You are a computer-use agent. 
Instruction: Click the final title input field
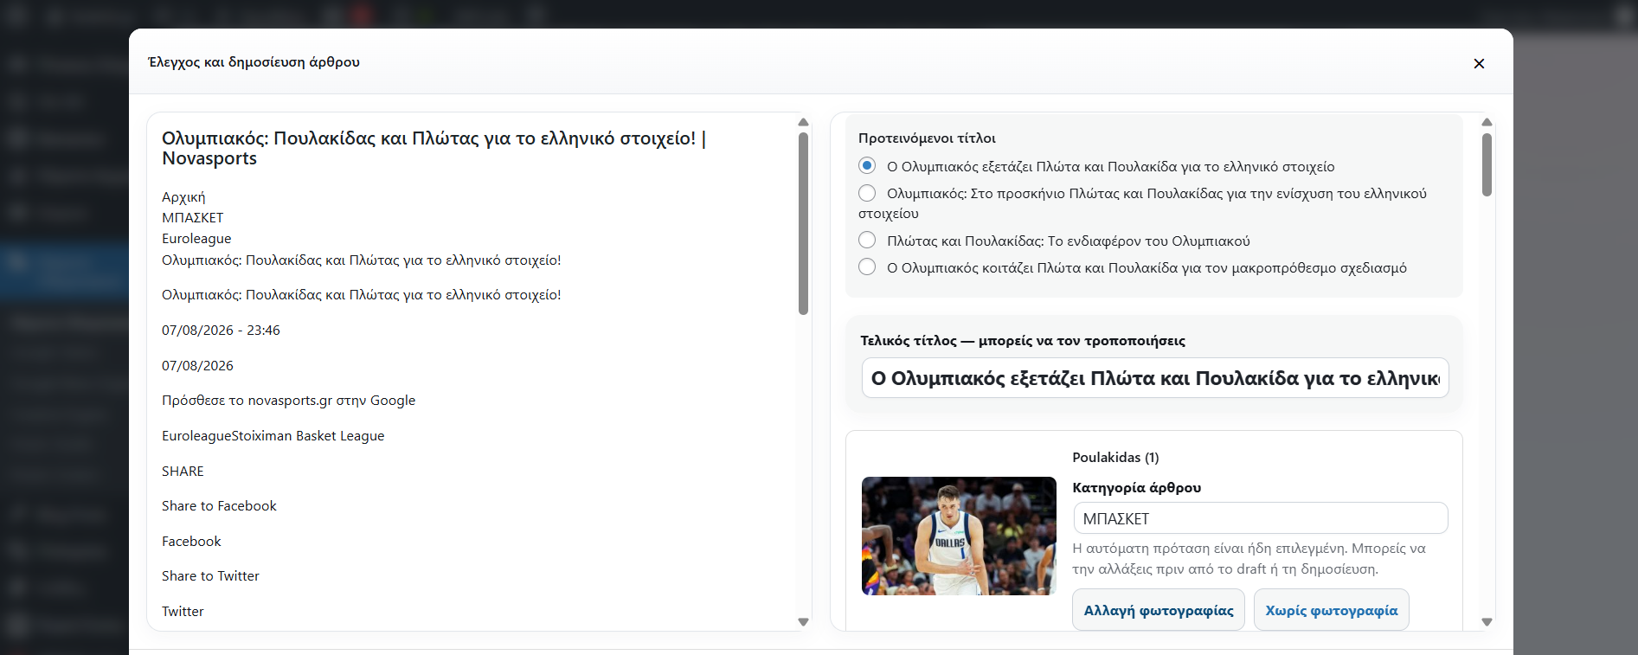click(1154, 378)
